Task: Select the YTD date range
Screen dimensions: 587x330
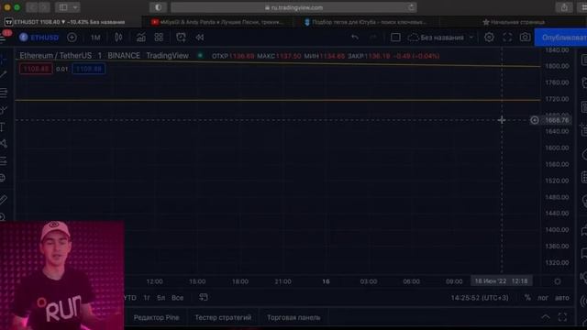Action: (130, 298)
